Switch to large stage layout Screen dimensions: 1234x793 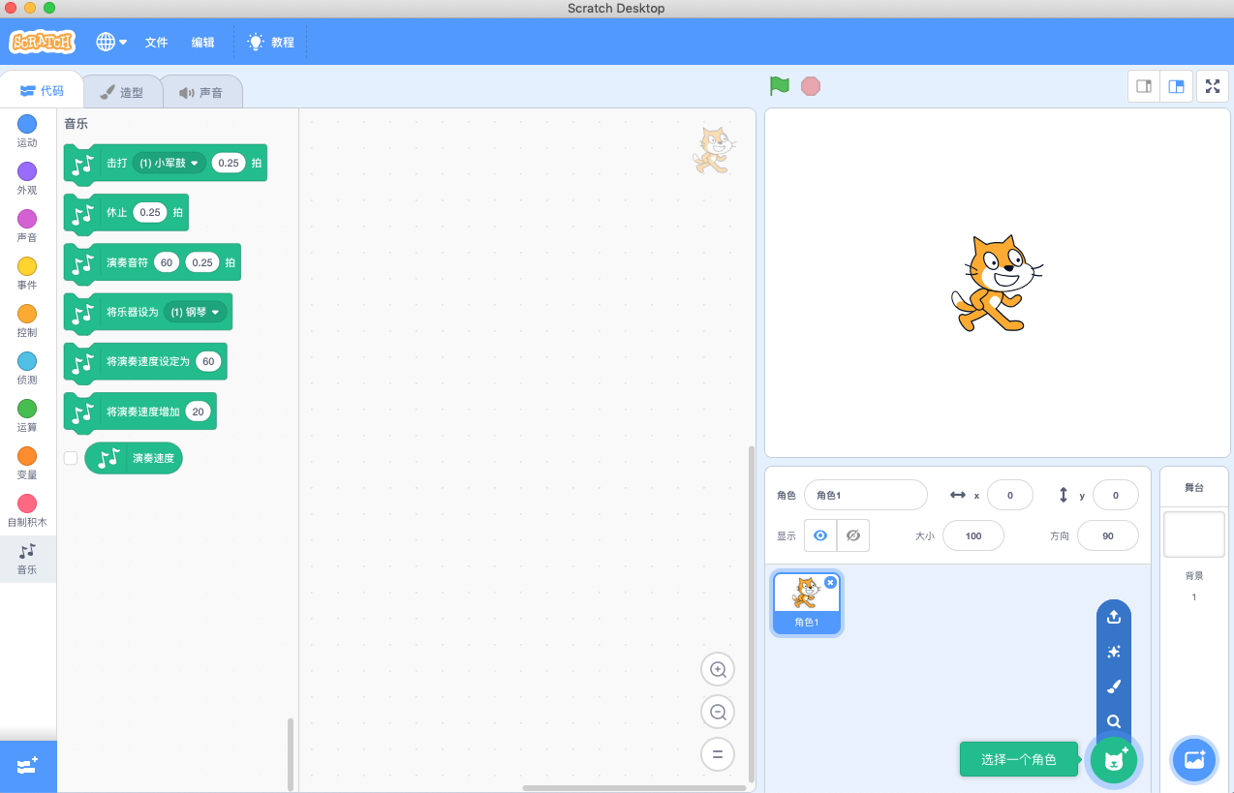tap(1176, 86)
